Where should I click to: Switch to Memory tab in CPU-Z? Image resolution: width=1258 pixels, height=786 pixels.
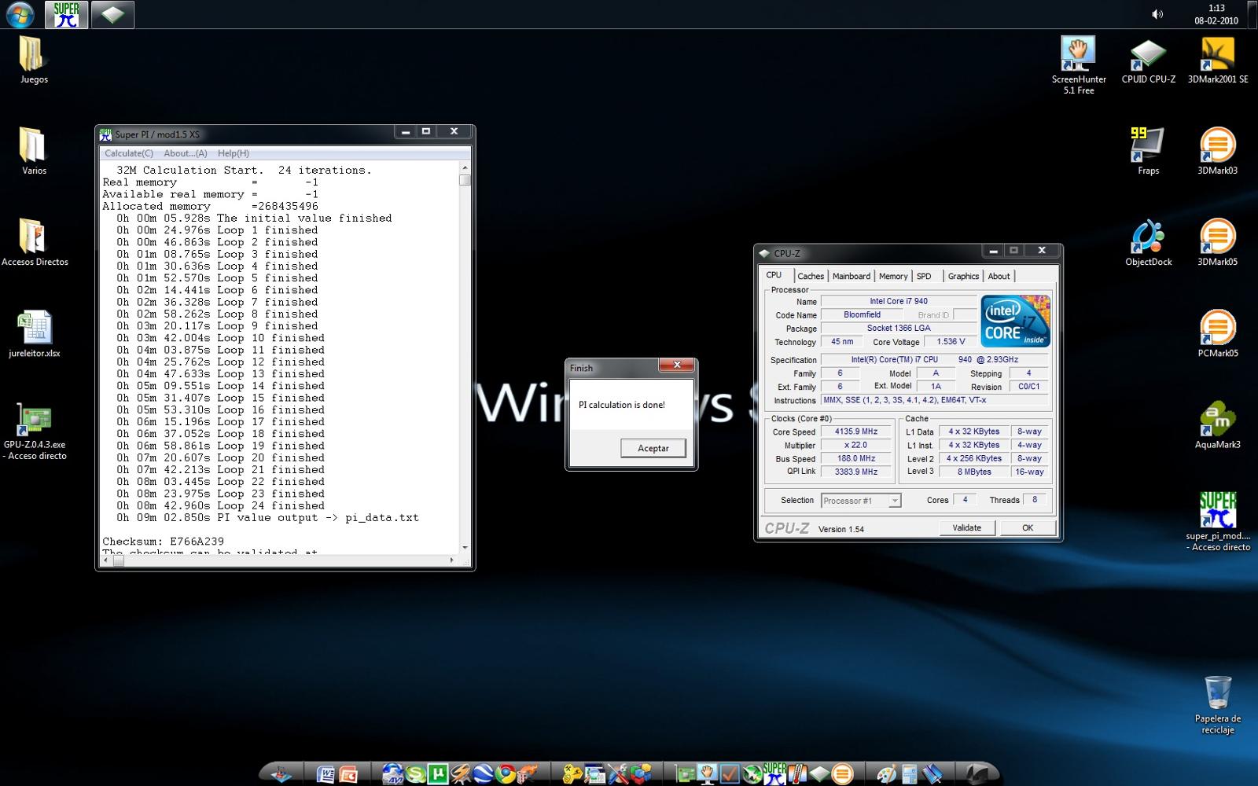(893, 276)
